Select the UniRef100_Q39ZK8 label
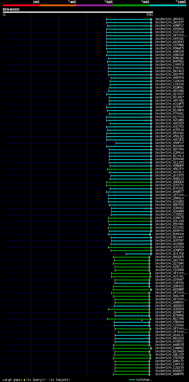Image resolution: width=189 pixels, height=382 pixels. [x=170, y=309]
